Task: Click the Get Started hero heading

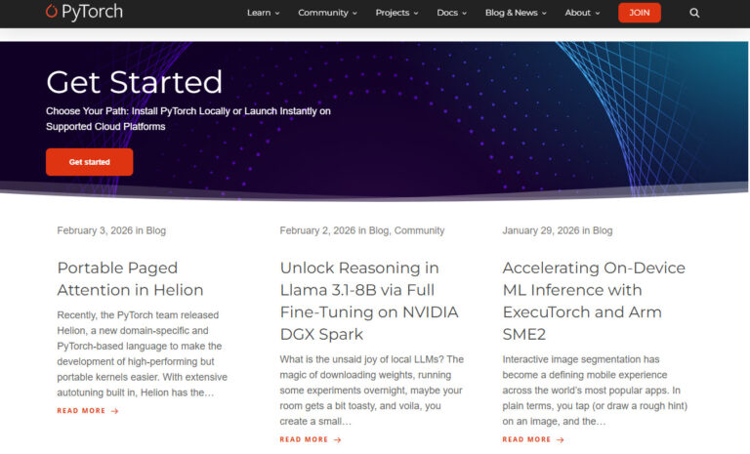Action: pos(134,82)
